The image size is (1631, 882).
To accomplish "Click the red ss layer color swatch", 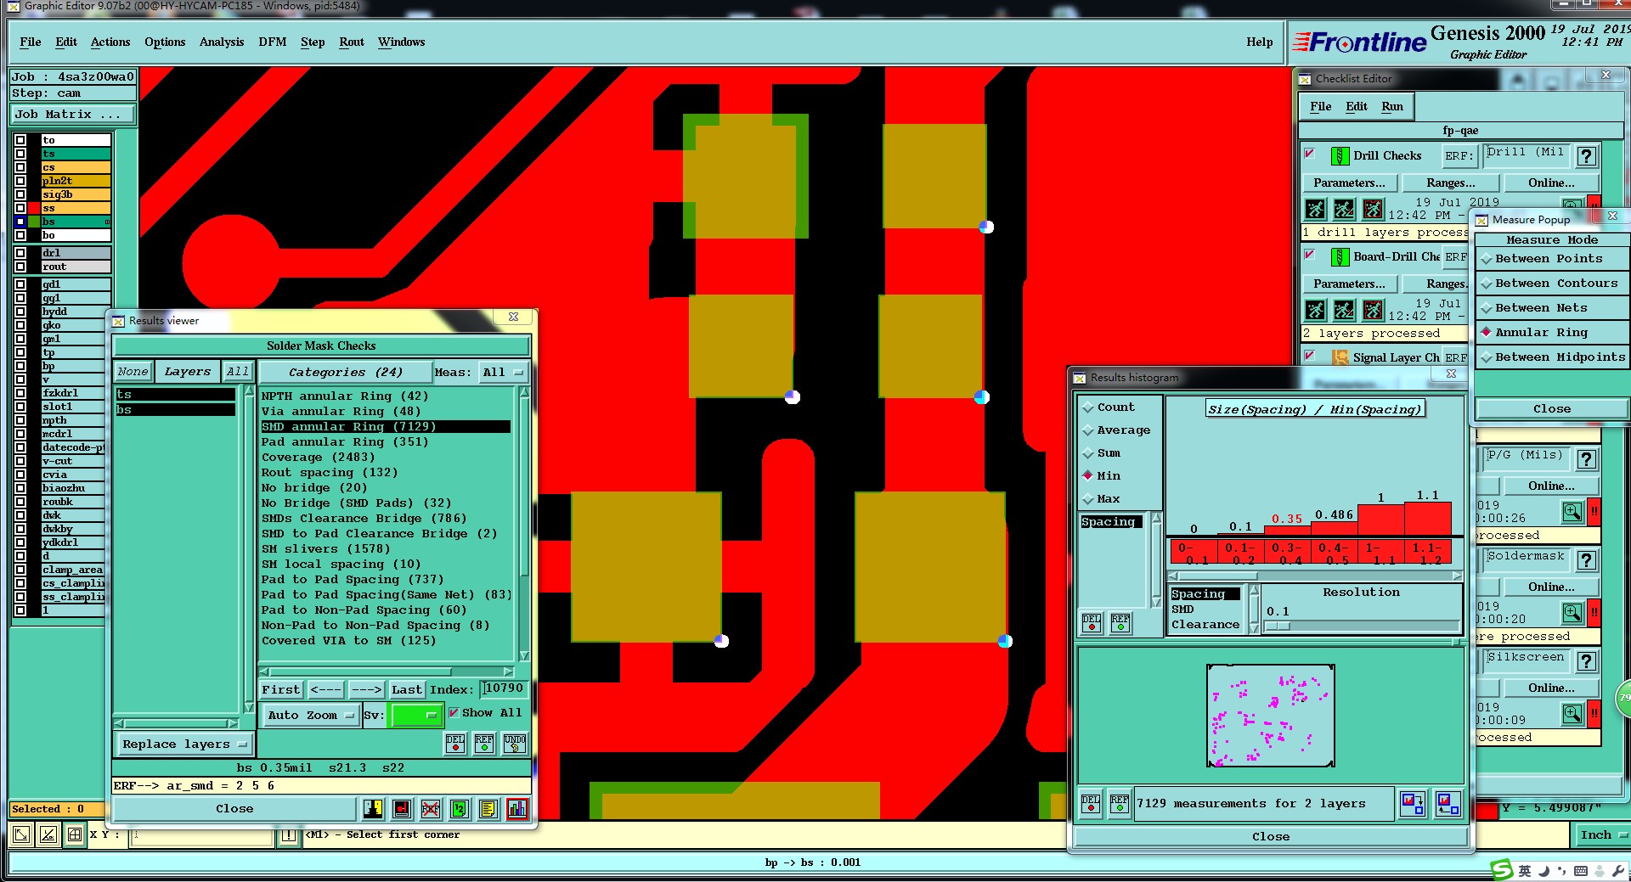I will click(34, 208).
